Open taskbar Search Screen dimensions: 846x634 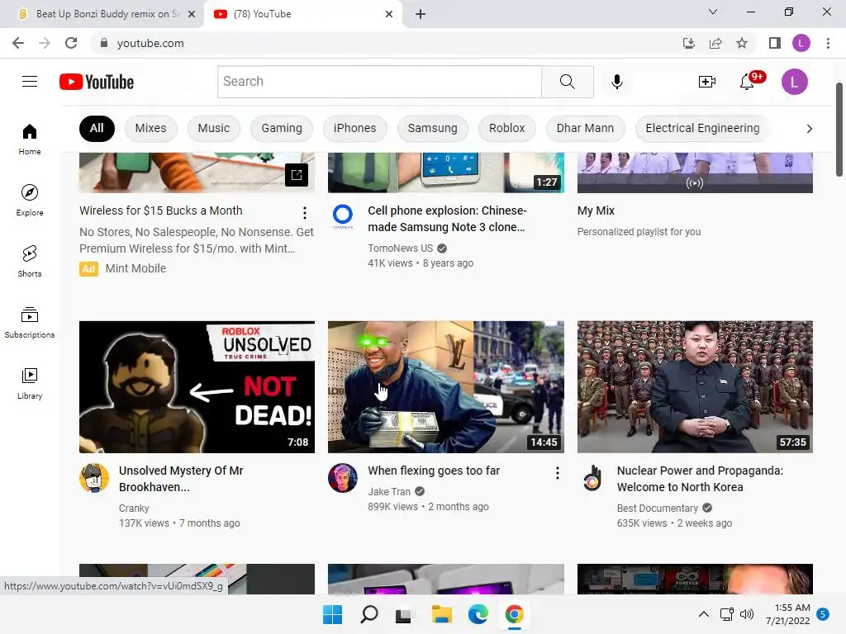pyautogui.click(x=369, y=614)
